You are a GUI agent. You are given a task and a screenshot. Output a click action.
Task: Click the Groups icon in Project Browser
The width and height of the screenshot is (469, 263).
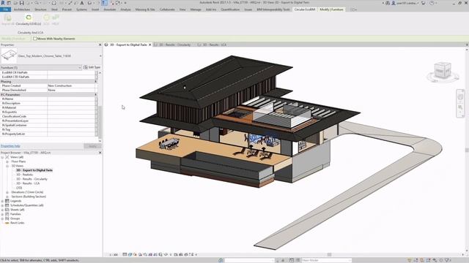click(7, 218)
